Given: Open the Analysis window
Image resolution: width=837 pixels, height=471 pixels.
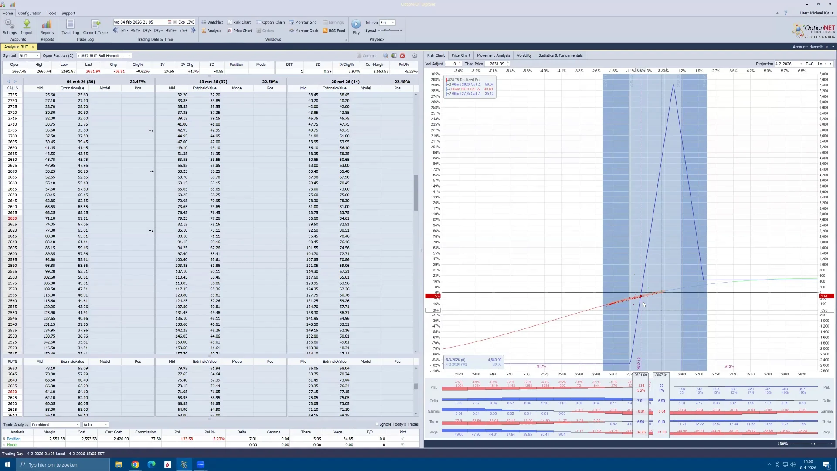Looking at the screenshot, I should [x=211, y=31].
